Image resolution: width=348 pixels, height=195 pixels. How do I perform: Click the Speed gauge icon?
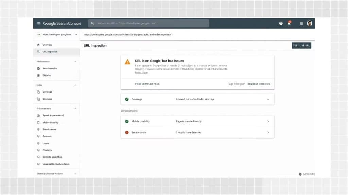click(38, 115)
